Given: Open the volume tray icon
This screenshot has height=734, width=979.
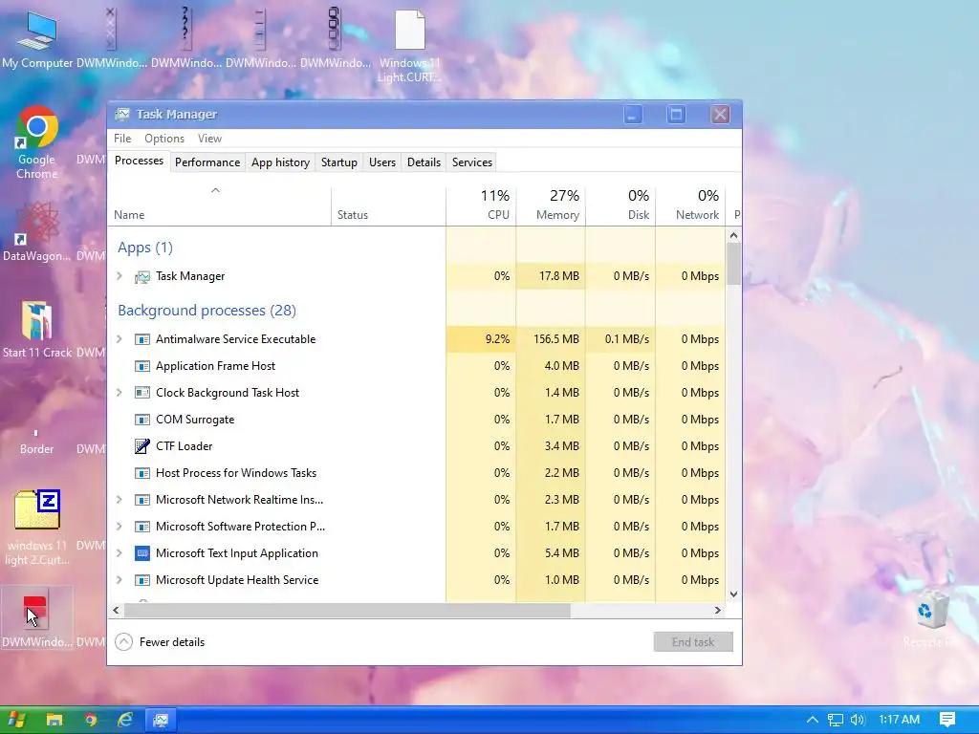Looking at the screenshot, I should coord(858,720).
